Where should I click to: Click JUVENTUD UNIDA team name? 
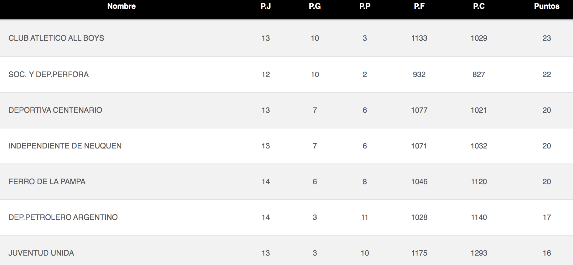(41, 253)
